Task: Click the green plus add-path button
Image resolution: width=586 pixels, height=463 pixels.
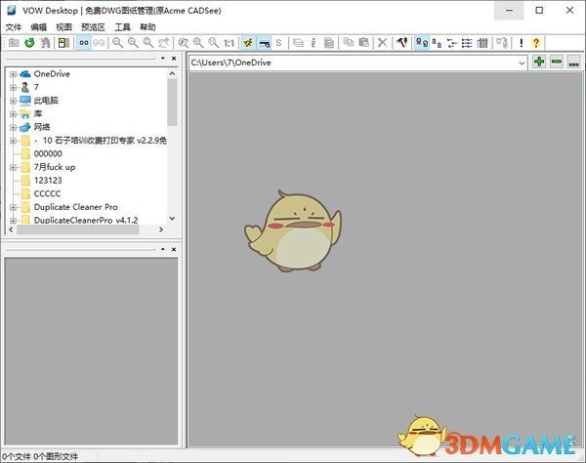Action: coord(539,62)
